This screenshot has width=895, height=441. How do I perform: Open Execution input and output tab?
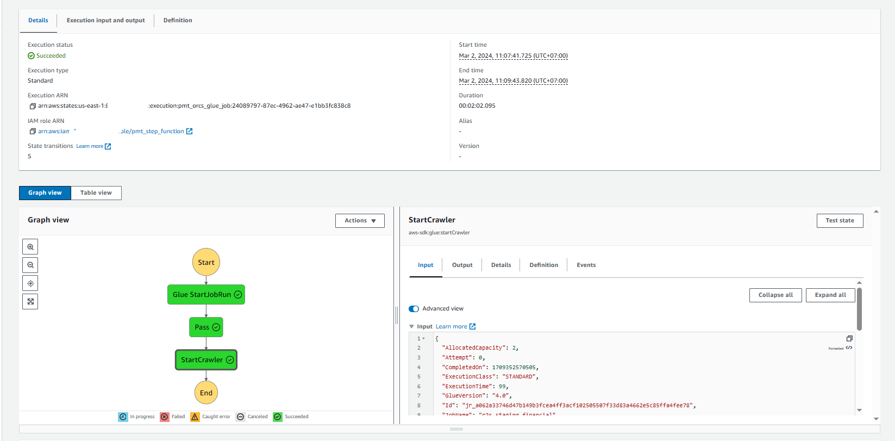click(x=106, y=20)
